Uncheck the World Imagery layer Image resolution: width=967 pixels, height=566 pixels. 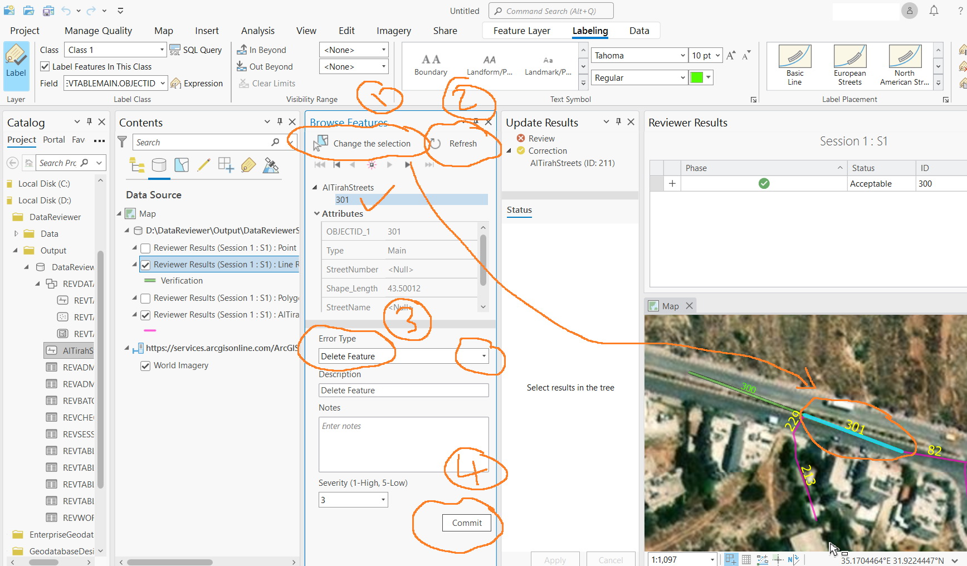[x=145, y=365]
